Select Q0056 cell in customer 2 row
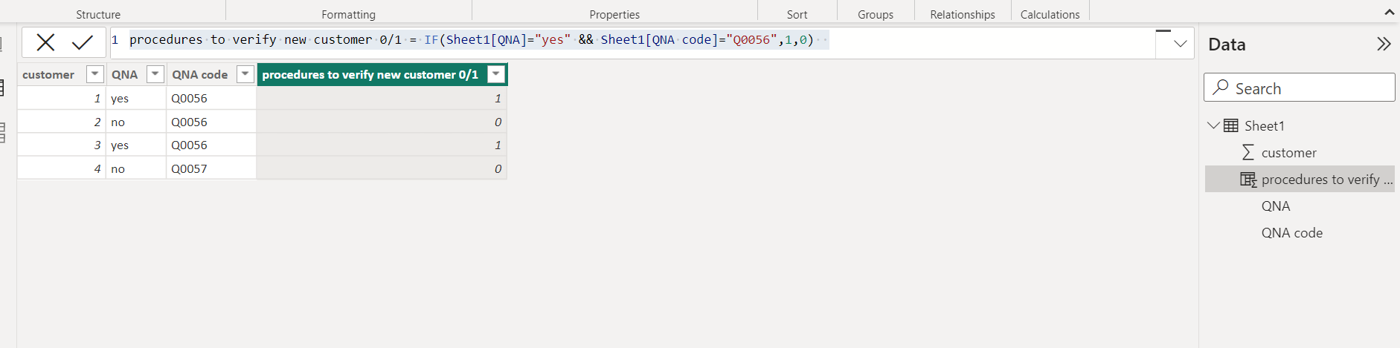The image size is (1400, 348). coord(211,122)
